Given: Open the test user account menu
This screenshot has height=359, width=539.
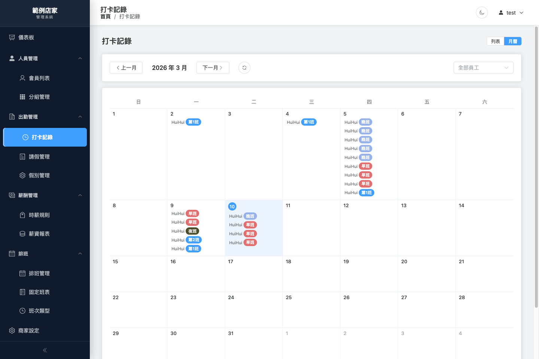Looking at the screenshot, I should pos(511,13).
